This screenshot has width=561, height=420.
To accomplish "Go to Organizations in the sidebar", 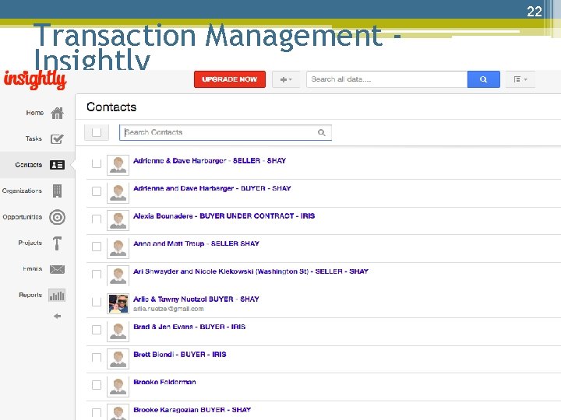I will [x=22, y=191].
